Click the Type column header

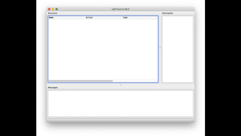(140, 17)
